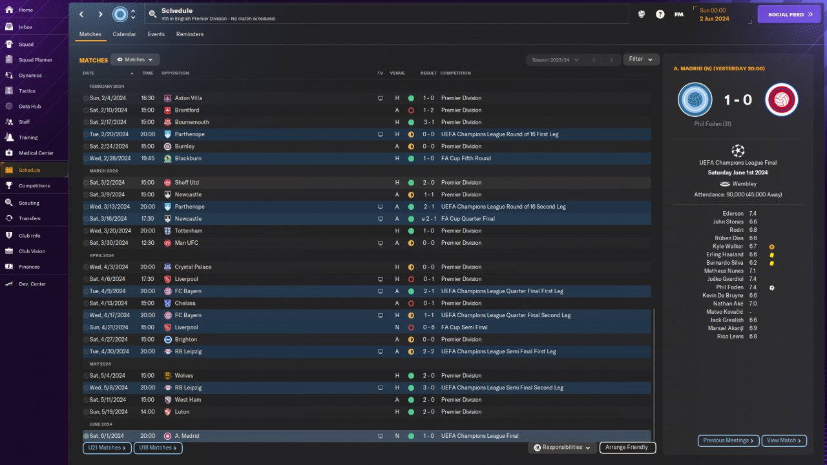This screenshot has width=827, height=465.
Task: Open Competitions from the sidebar
Action: (34, 186)
